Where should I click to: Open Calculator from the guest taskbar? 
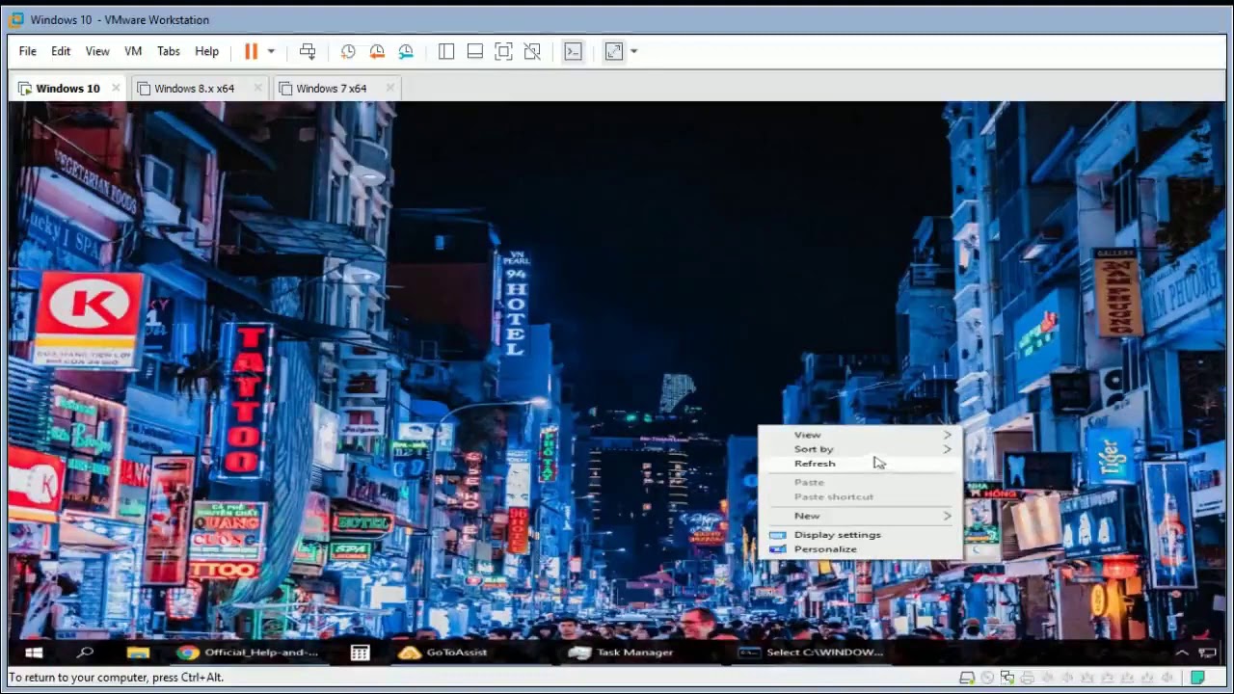(360, 653)
